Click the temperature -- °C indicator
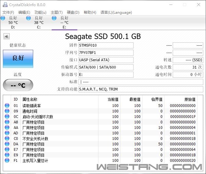 click(x=18, y=85)
